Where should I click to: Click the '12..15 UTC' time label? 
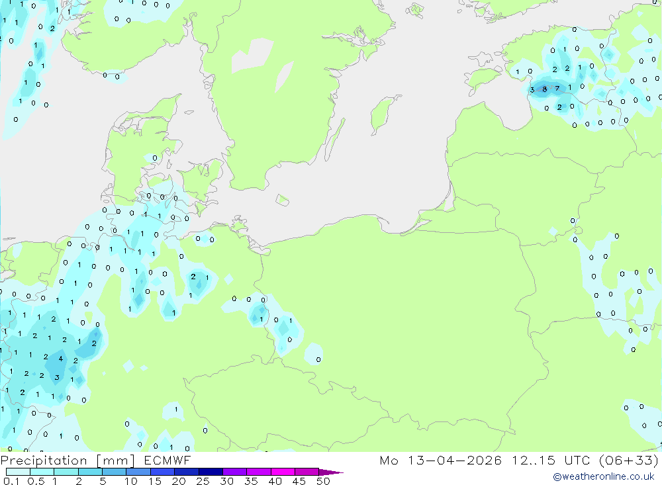click(x=551, y=460)
